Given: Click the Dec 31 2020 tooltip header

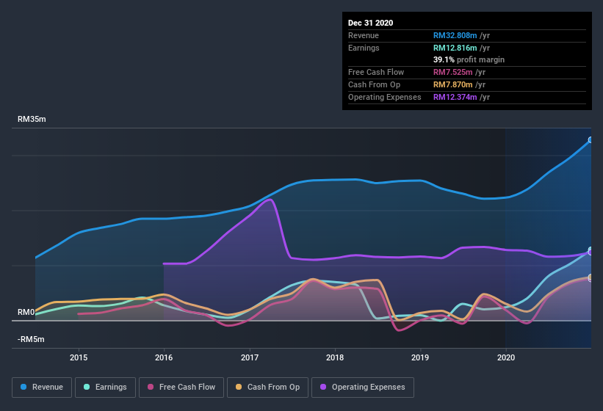Looking at the screenshot, I should tap(370, 23).
